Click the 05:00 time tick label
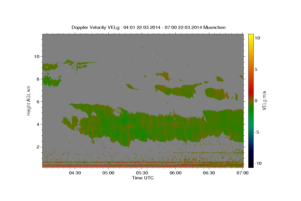 109,173
